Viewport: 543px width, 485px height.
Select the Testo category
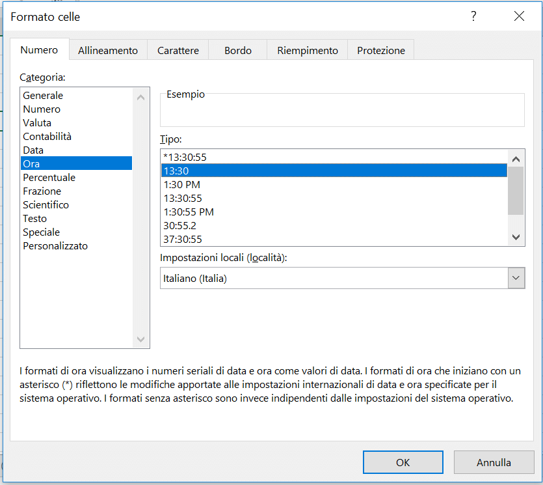point(77,218)
